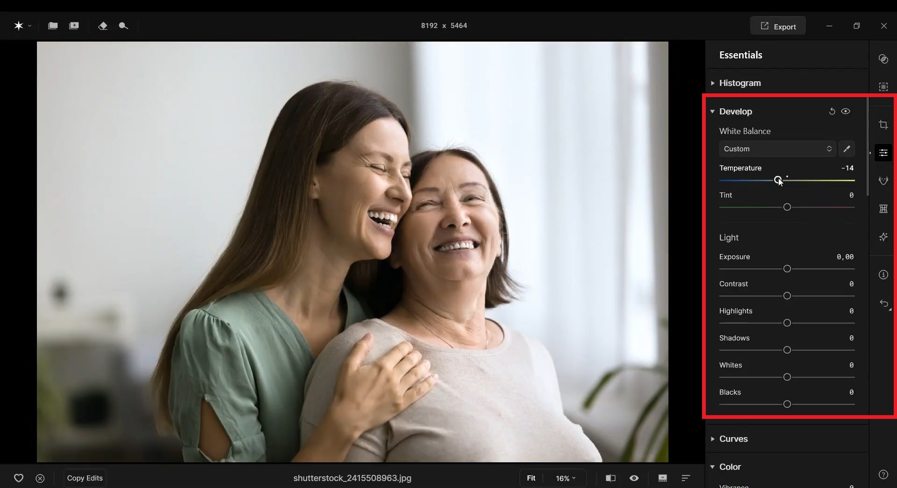Collapse the Develop section
This screenshot has height=488, width=897.
712,111
